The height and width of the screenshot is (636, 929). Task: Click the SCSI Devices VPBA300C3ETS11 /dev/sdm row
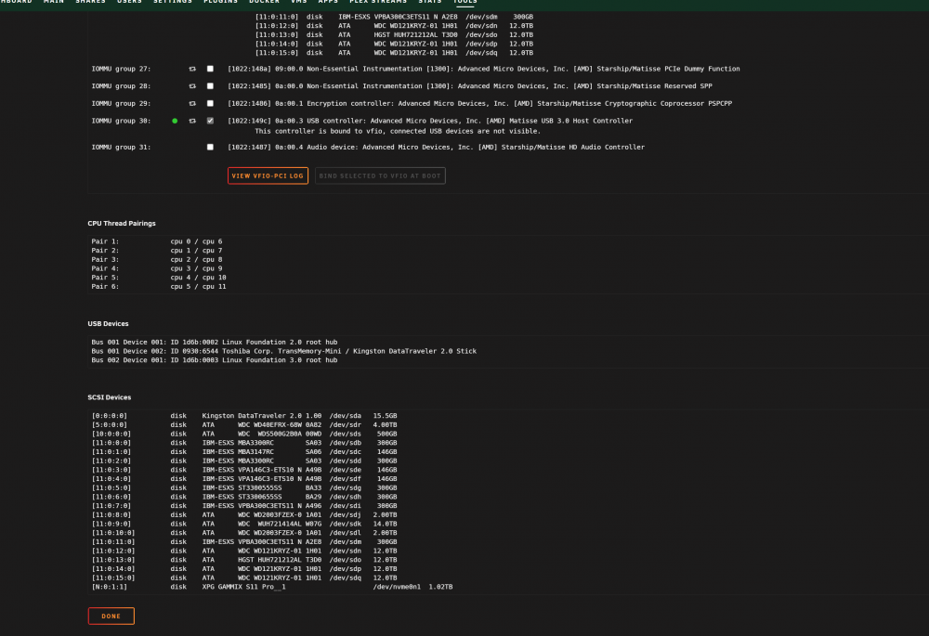(244, 541)
